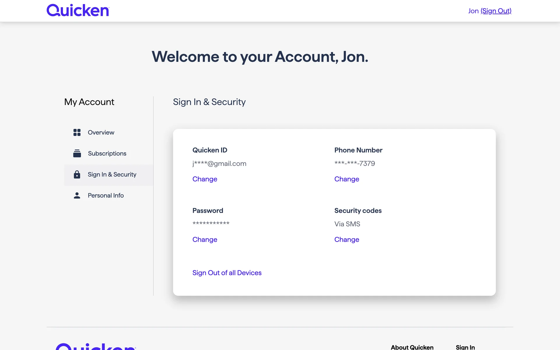Click the Quicken logo in footer
Screen dimensions: 560x350
point(96,346)
